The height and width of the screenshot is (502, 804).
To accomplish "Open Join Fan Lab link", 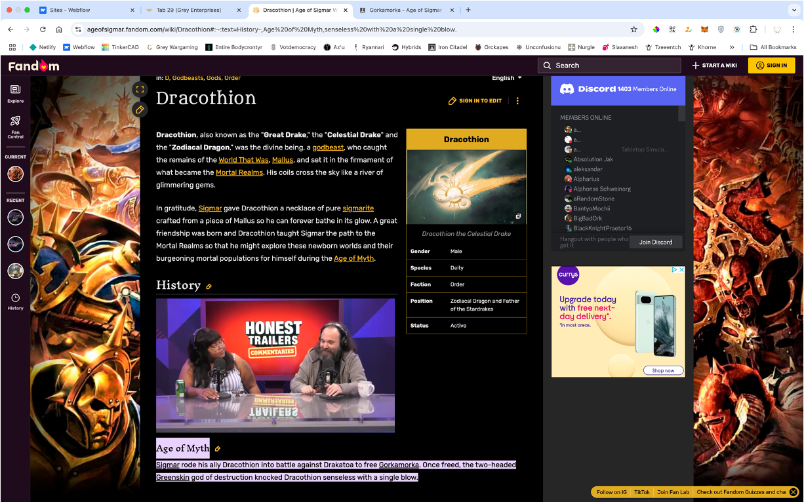I will point(673,492).
